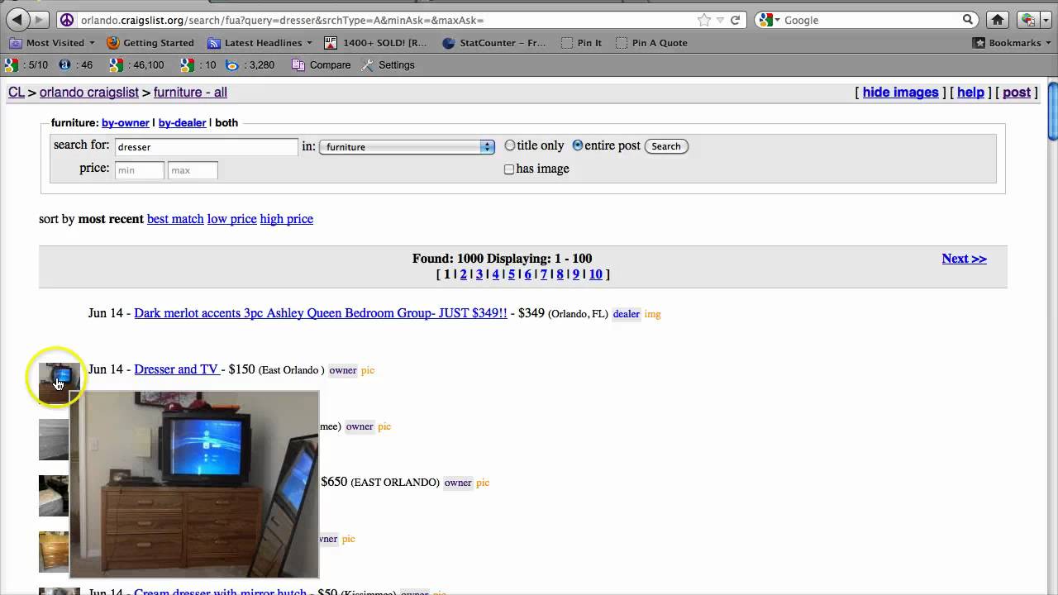Filter listings with the by-owner link

(126, 122)
